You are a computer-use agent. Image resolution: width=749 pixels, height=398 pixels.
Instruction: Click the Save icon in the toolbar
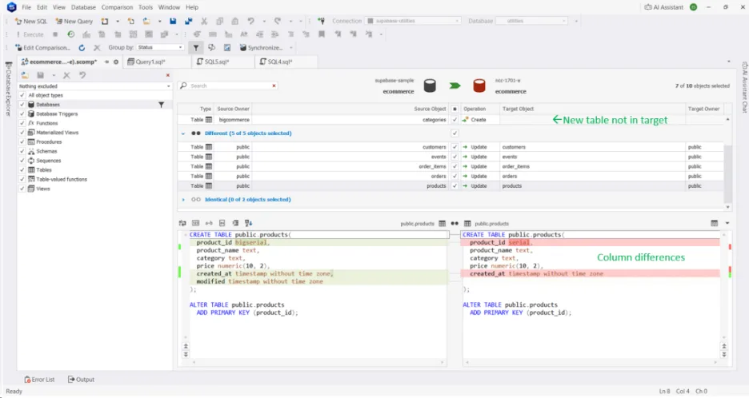(x=173, y=21)
